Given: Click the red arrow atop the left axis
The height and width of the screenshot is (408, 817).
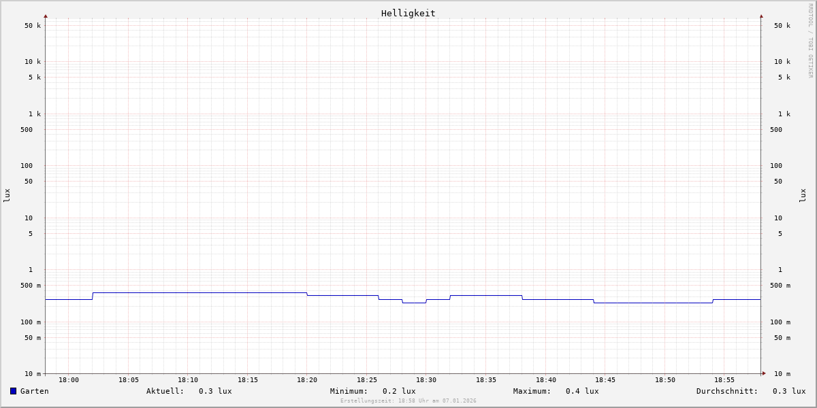Looking at the screenshot, I should [x=46, y=16].
